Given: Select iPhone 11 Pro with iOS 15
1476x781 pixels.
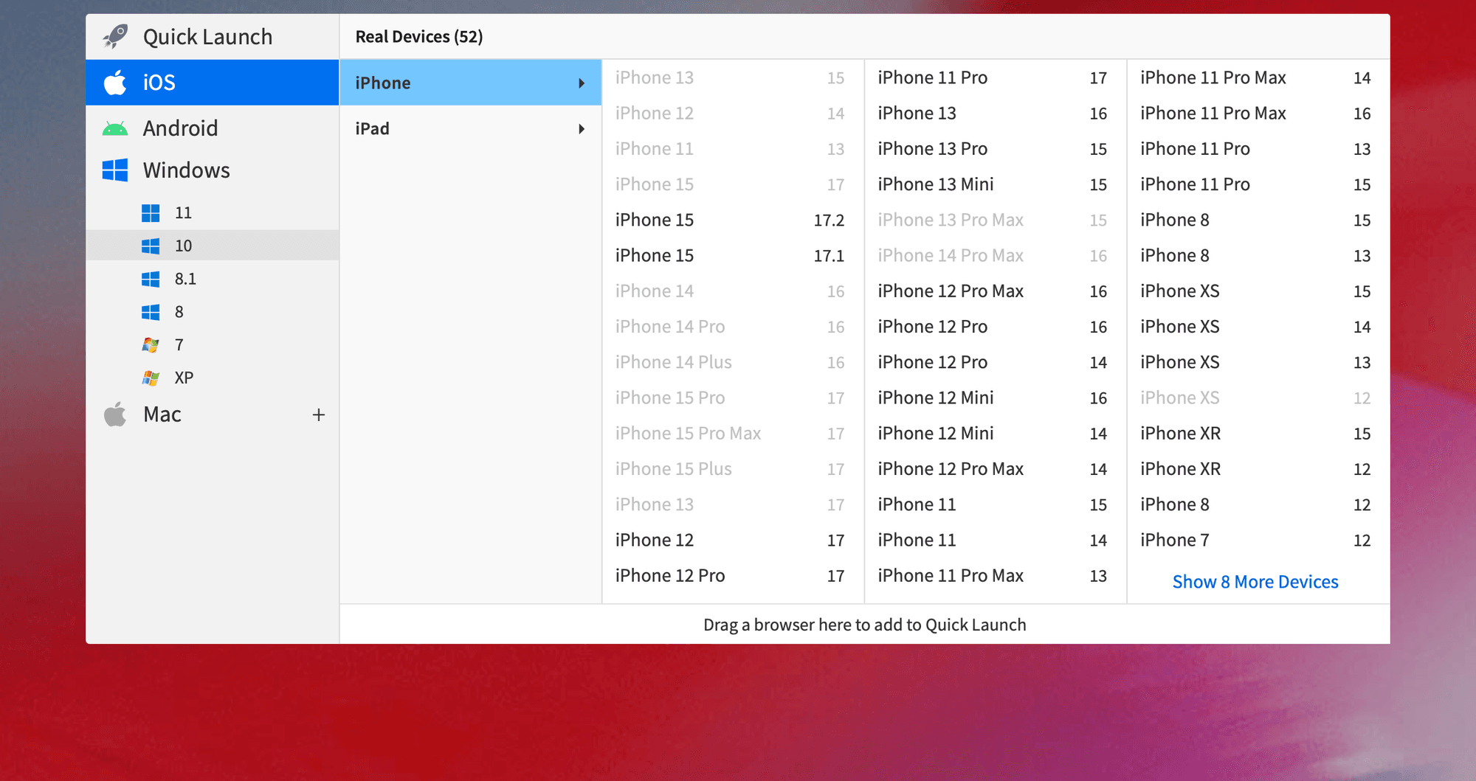Looking at the screenshot, I should pos(1258,184).
